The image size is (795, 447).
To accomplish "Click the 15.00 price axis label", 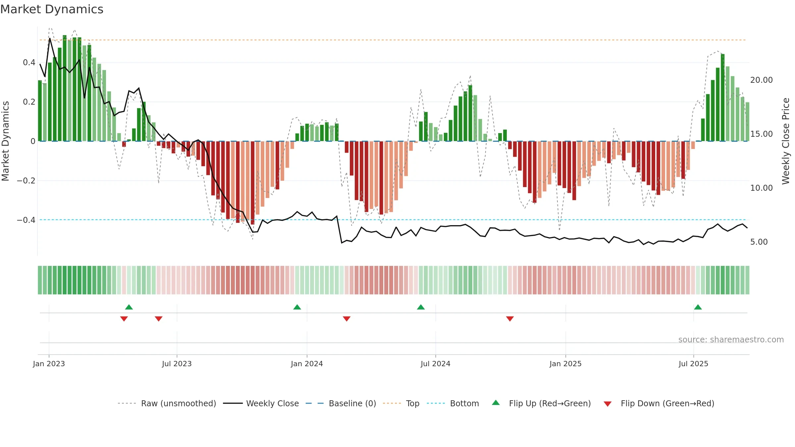I will 762,134.
